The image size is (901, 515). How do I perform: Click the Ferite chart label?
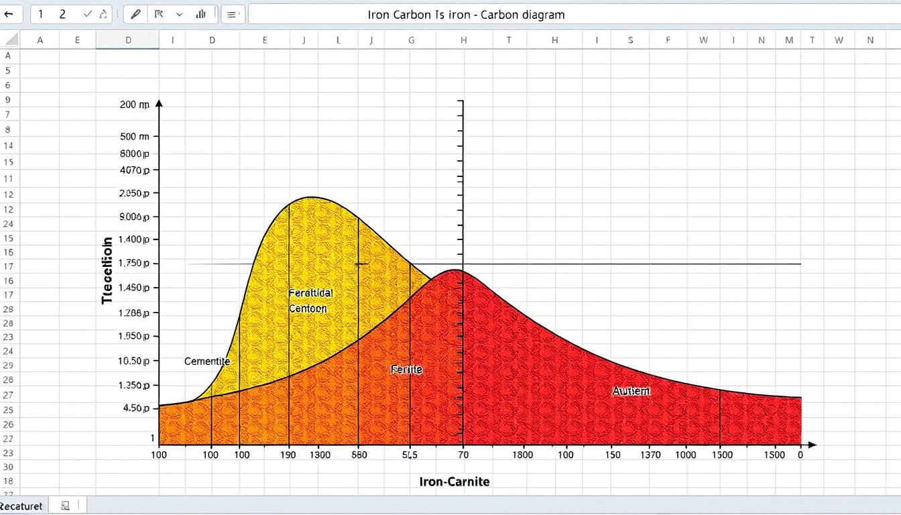tap(406, 369)
